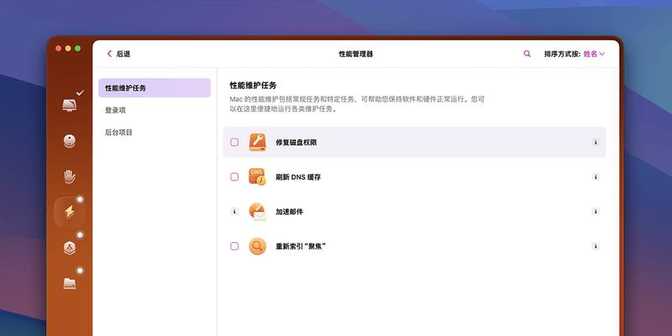Click the 重新索引"聚焦" task label

(x=301, y=246)
